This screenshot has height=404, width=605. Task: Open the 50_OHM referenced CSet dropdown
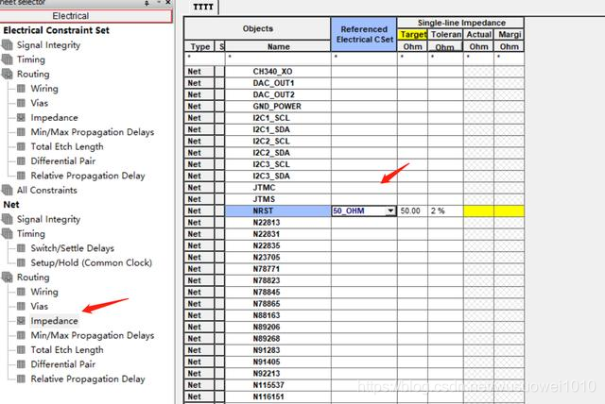390,210
